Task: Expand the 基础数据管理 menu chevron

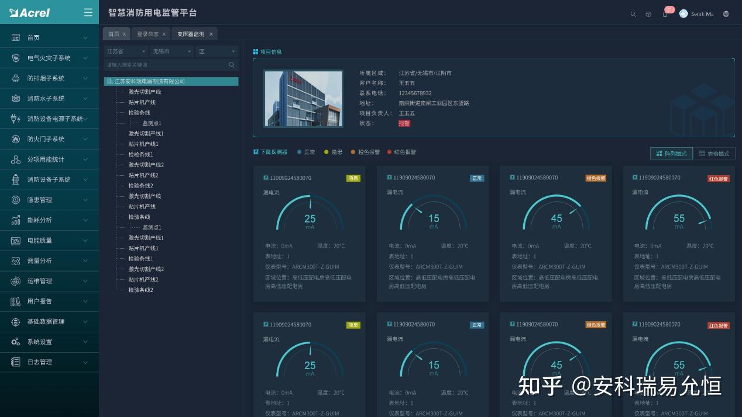Action: pos(85,322)
